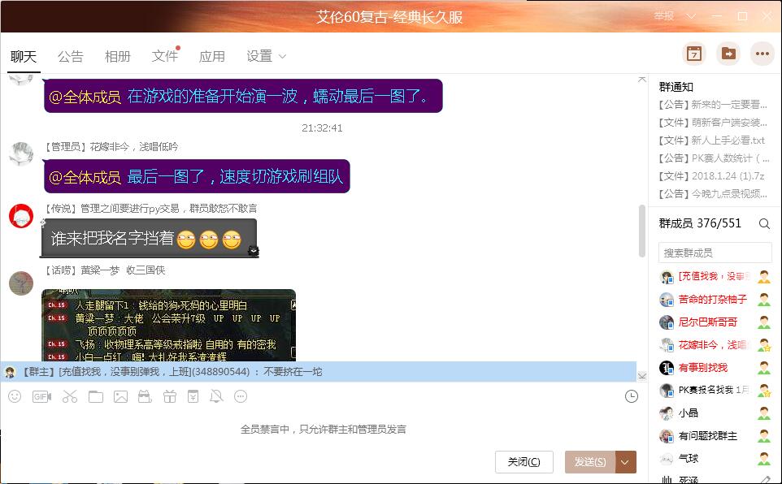The height and width of the screenshot is (484, 782).
Task: Click the 群通知 header
Action: click(676, 87)
